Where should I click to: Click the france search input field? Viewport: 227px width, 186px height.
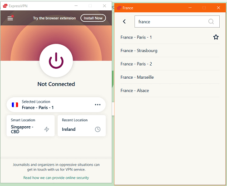[x=177, y=22]
